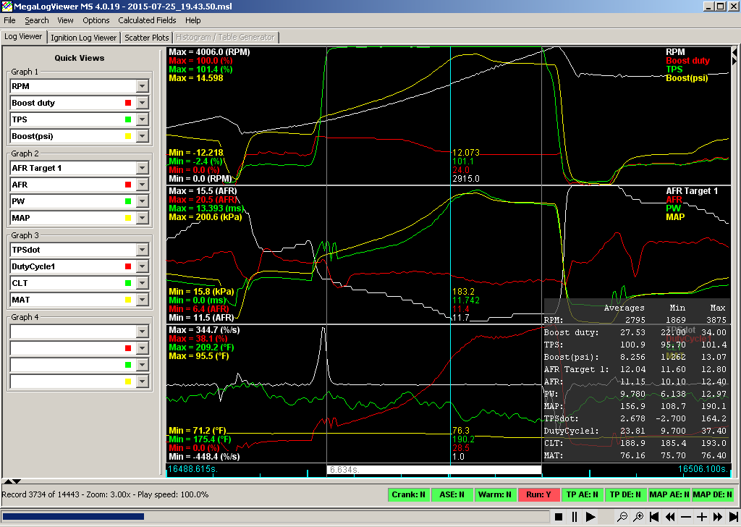Open the MAT field dropdown in Graph 3
741x527 pixels.
pos(142,300)
